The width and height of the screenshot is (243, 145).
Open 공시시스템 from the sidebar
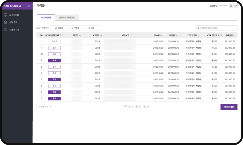click(14, 14)
